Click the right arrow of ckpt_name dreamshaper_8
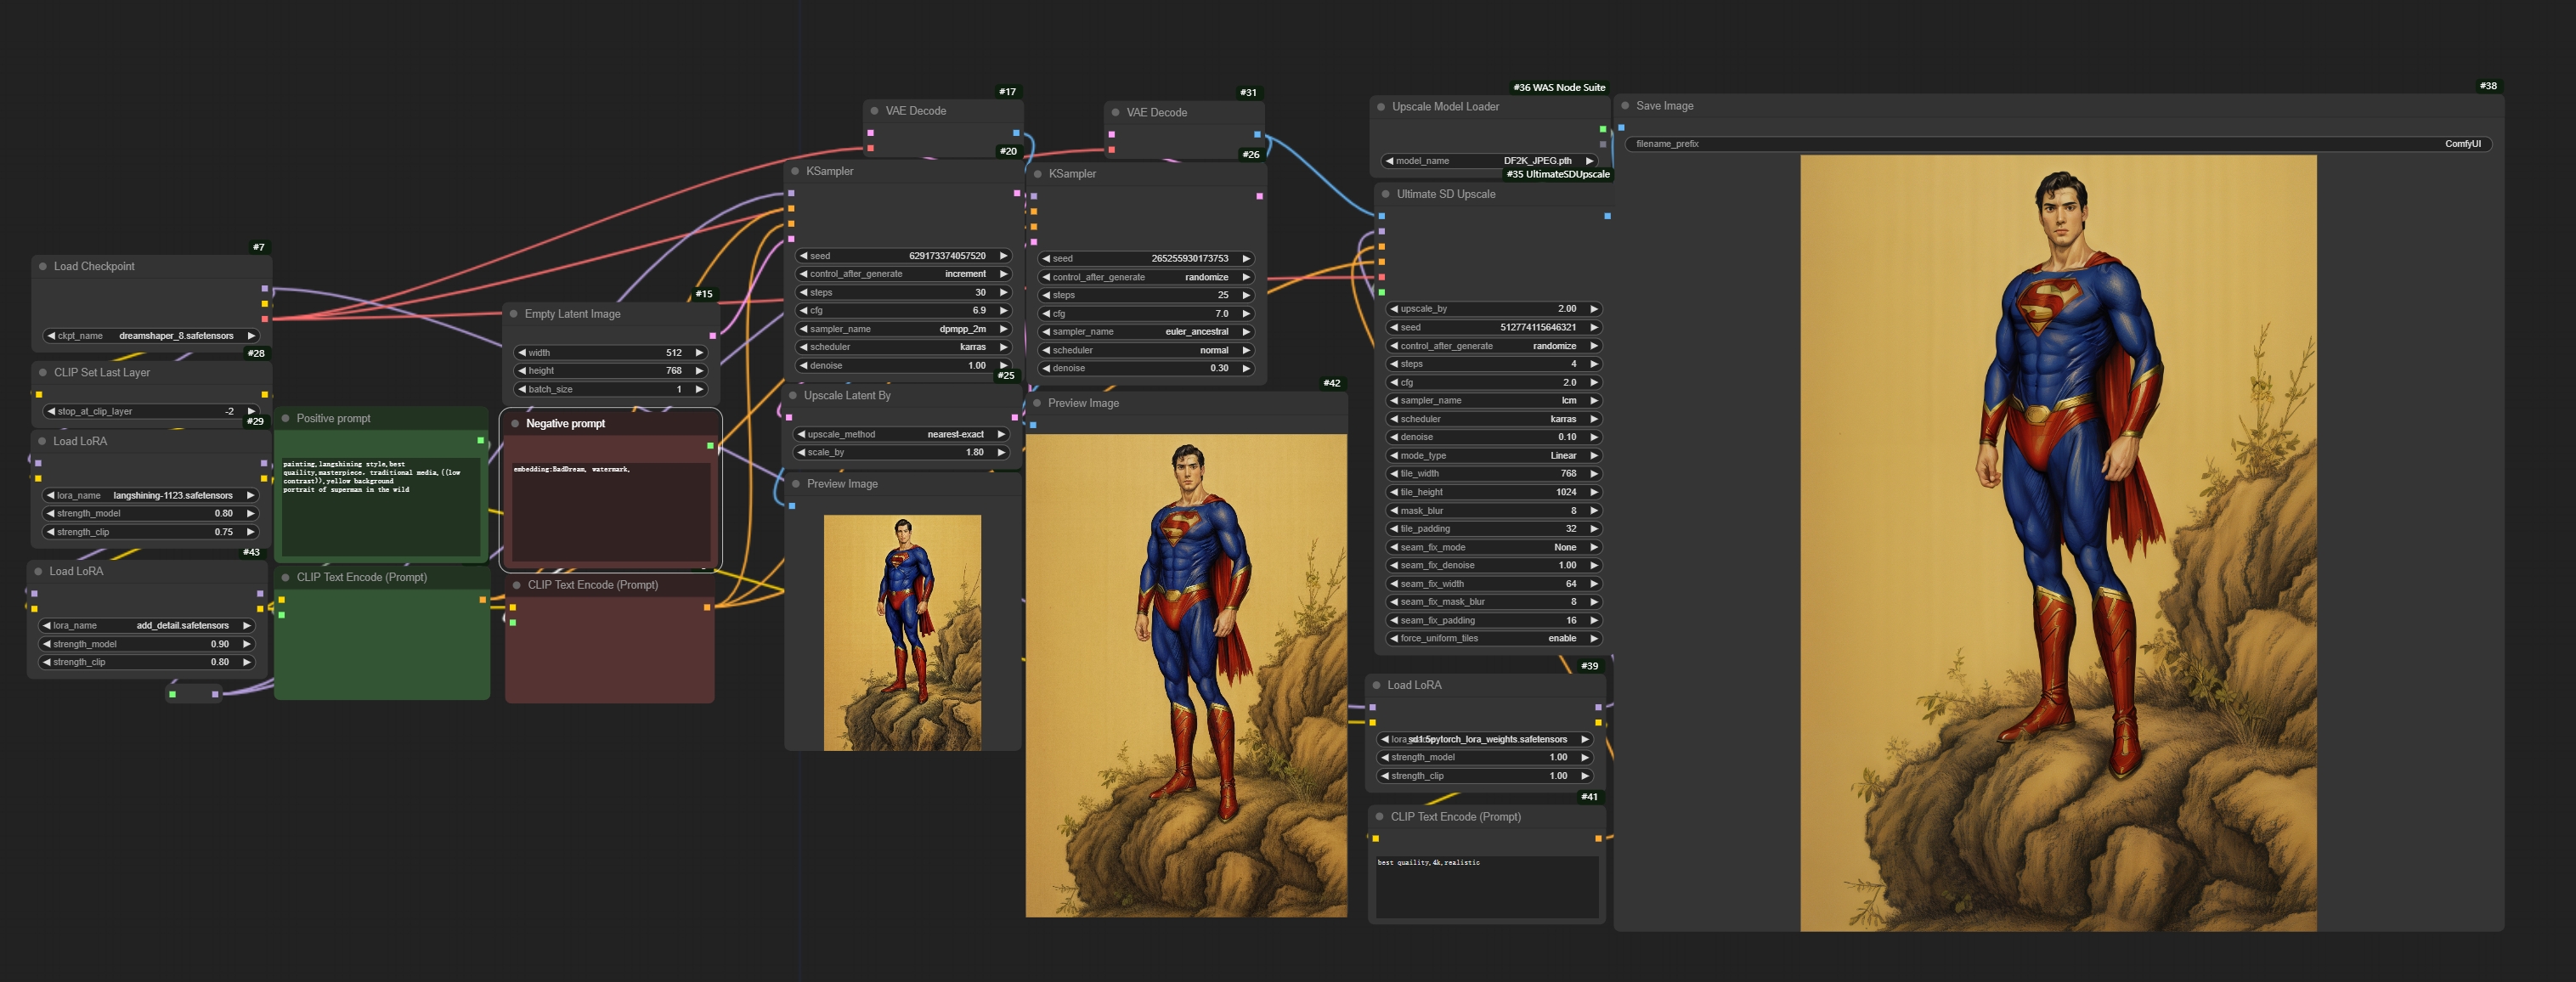This screenshot has height=982, width=2576. (x=251, y=336)
